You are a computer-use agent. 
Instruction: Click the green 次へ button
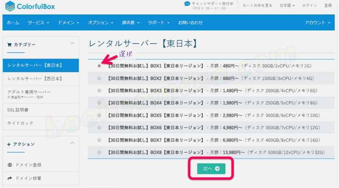point(211,169)
